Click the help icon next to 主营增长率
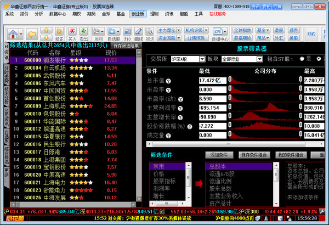 point(180,117)
